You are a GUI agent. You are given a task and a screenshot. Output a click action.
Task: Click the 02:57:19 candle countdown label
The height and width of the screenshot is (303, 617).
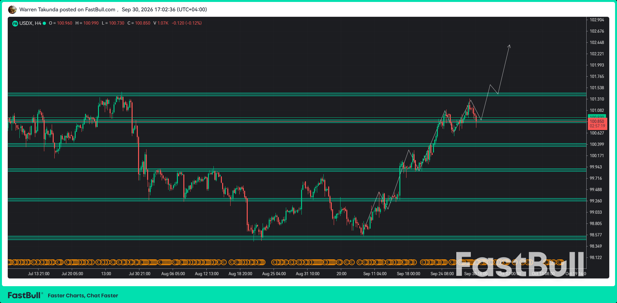click(597, 126)
